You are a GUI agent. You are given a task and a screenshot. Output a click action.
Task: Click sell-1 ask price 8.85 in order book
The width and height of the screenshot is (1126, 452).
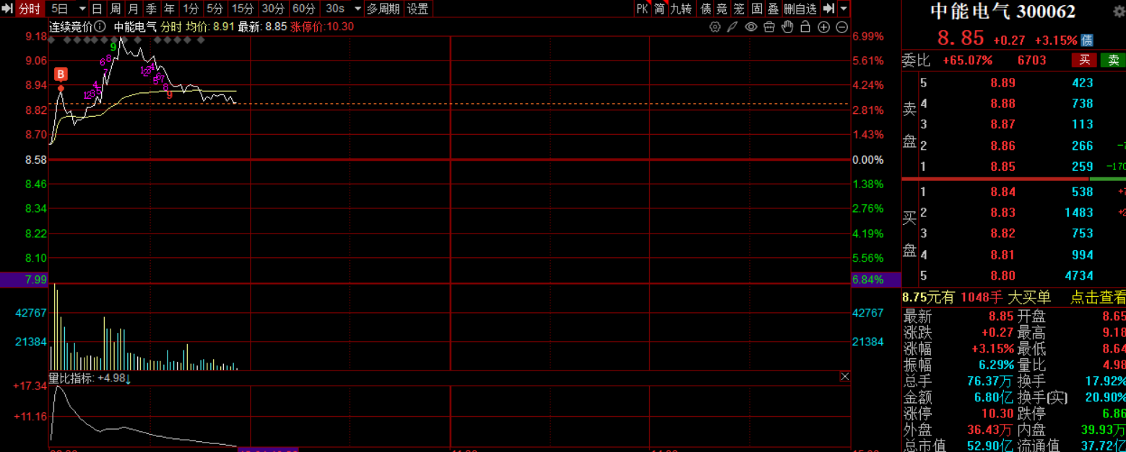pos(1003,167)
